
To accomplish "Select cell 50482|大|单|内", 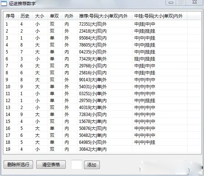I will tap(93, 135).
